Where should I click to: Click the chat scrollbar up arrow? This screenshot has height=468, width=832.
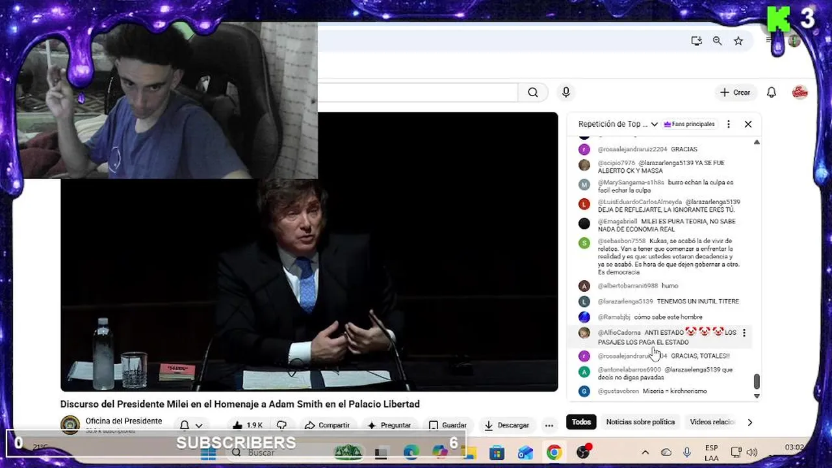[x=757, y=142]
